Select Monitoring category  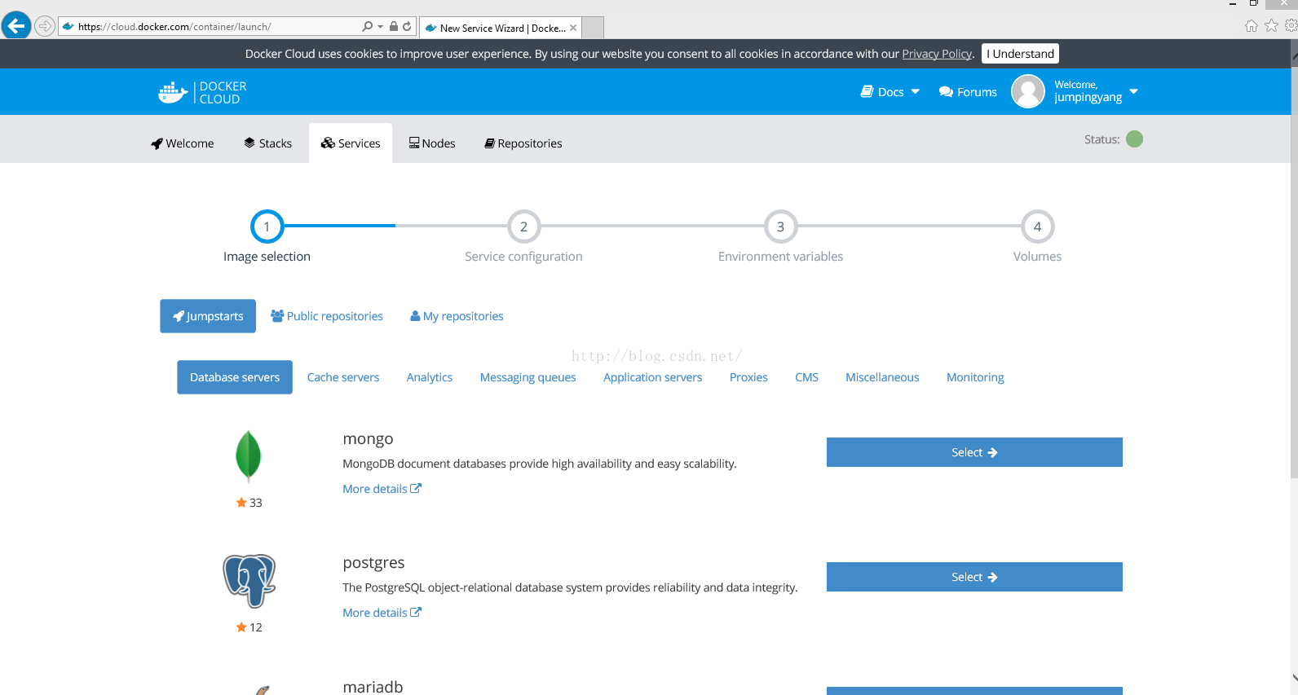click(975, 377)
